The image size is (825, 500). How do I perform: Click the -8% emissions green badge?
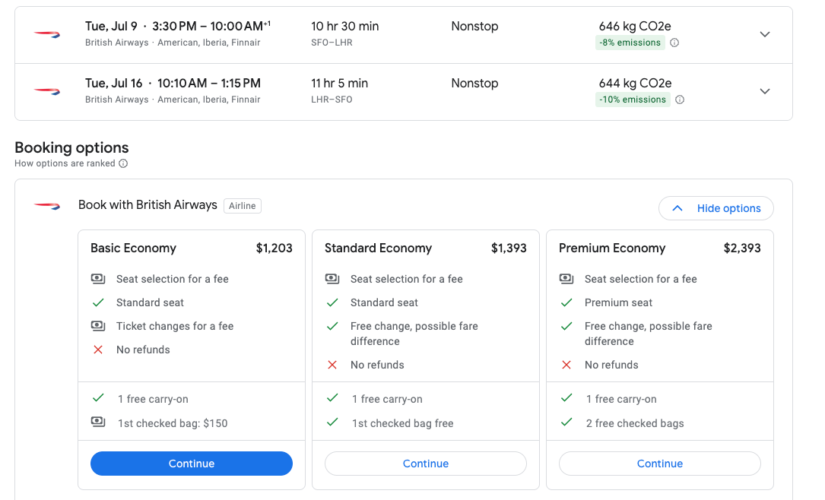[x=630, y=43]
